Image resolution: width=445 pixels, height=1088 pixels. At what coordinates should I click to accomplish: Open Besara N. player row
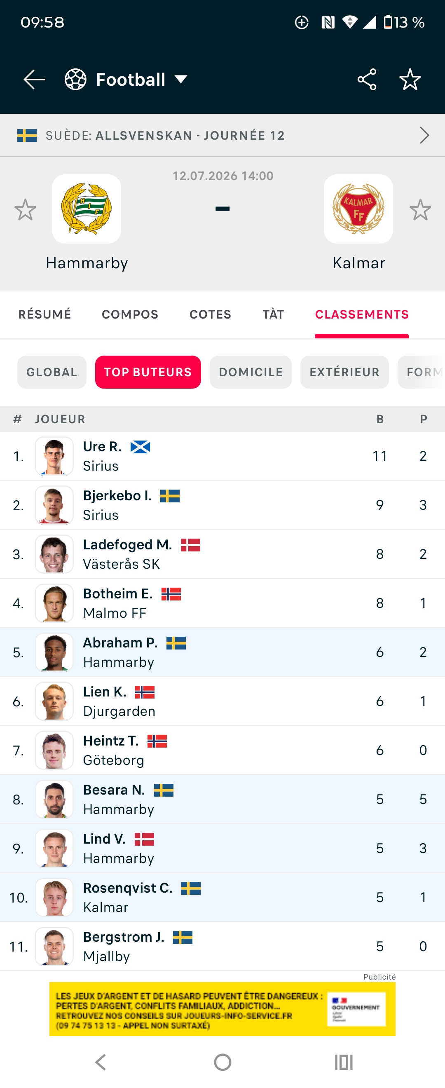[222, 799]
